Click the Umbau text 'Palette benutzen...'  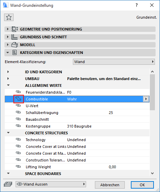[104, 79]
